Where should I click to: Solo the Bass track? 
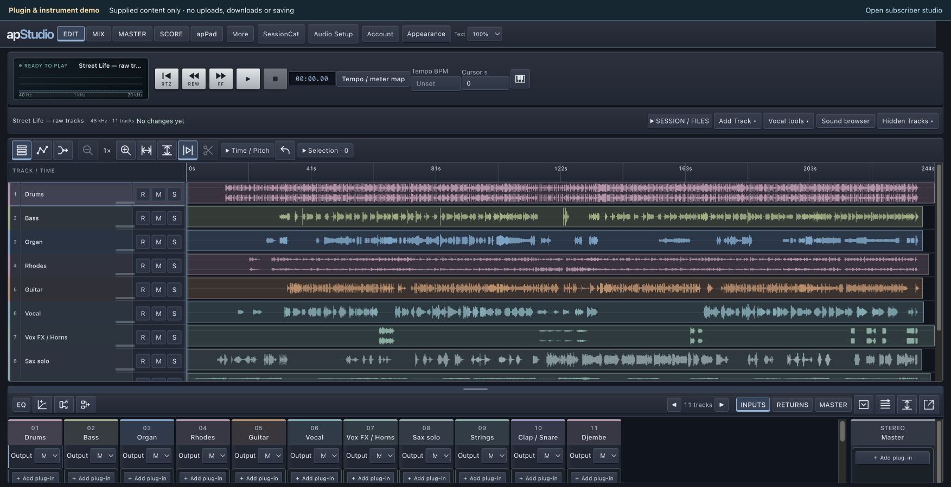pos(174,218)
